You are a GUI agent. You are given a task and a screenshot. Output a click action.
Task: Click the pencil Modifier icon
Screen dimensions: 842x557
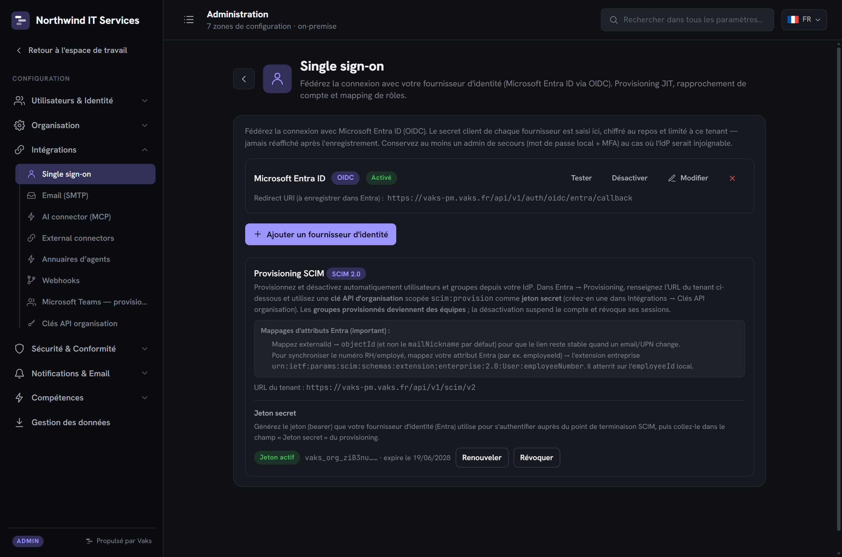tap(672, 178)
